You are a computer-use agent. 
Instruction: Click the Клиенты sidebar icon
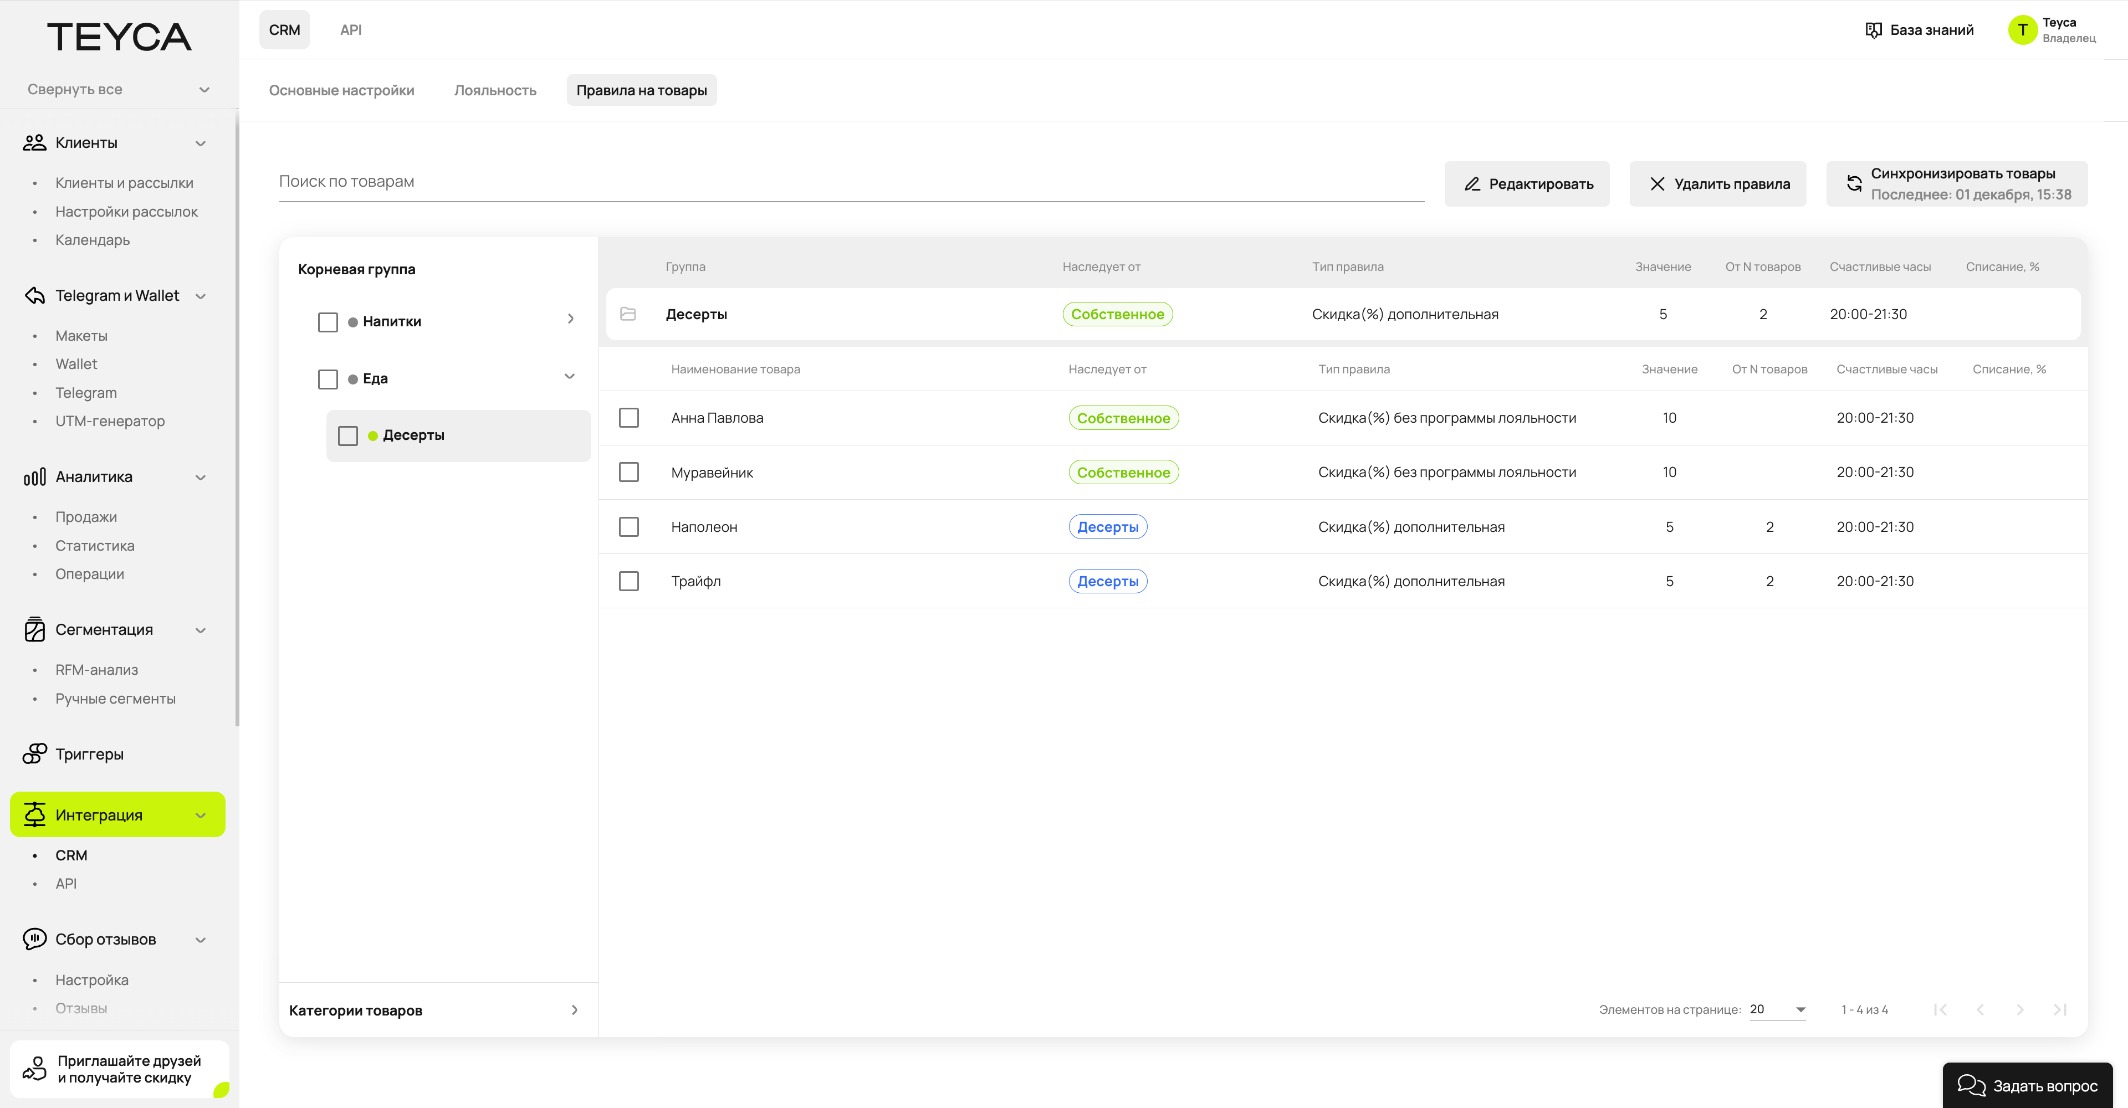coord(34,143)
